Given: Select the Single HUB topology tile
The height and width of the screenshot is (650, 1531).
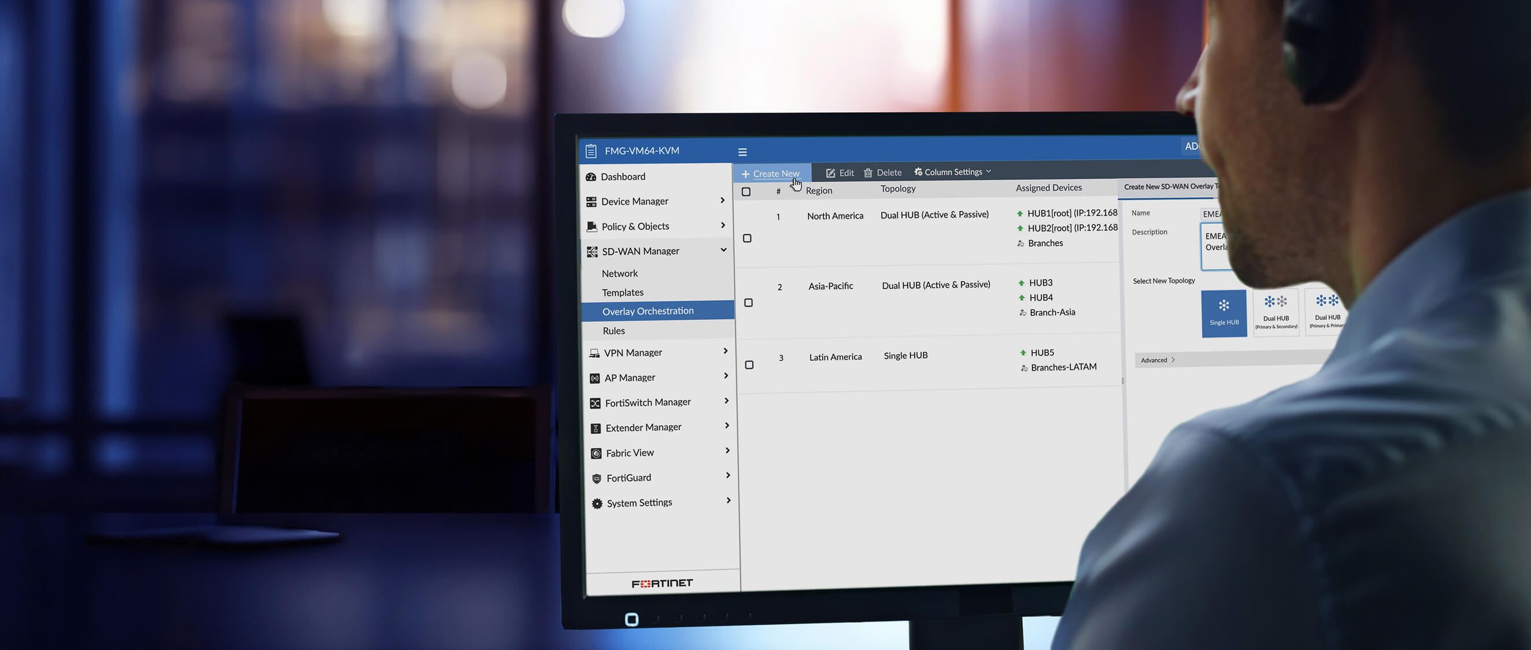Looking at the screenshot, I should [x=1223, y=313].
